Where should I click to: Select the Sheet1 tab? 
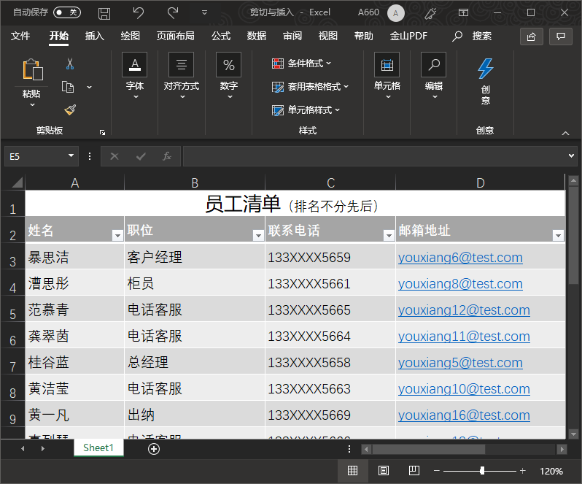click(x=98, y=448)
